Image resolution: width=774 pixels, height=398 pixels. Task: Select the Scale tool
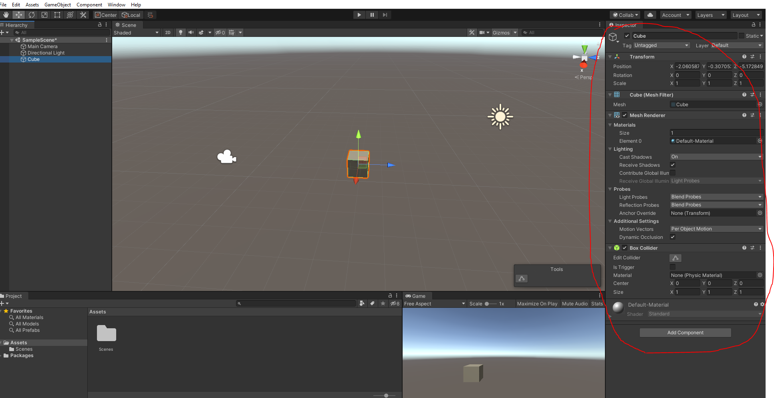[44, 15]
